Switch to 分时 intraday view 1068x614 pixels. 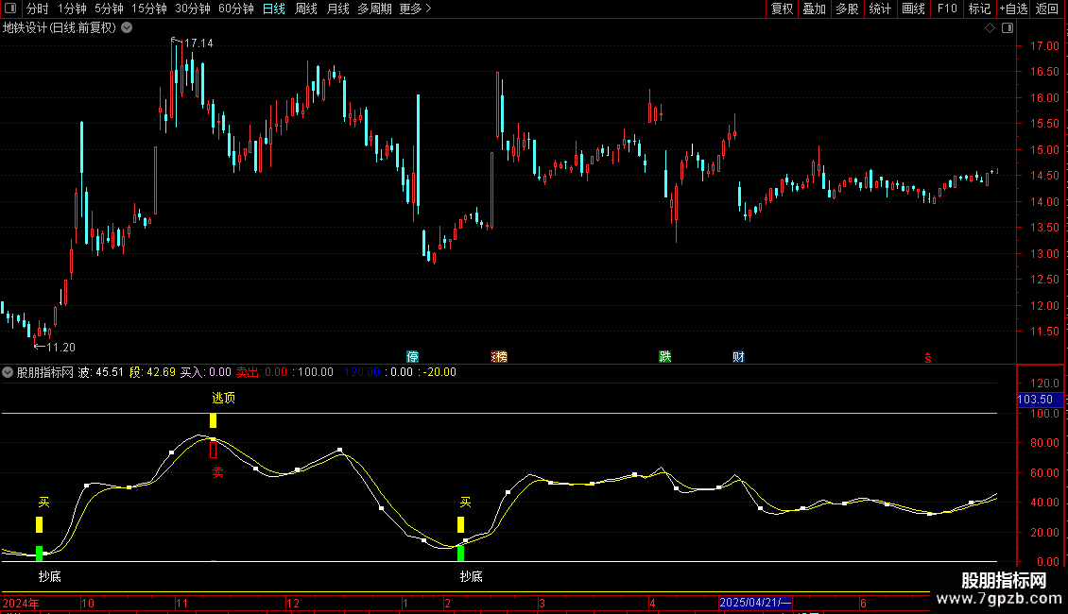[38, 9]
